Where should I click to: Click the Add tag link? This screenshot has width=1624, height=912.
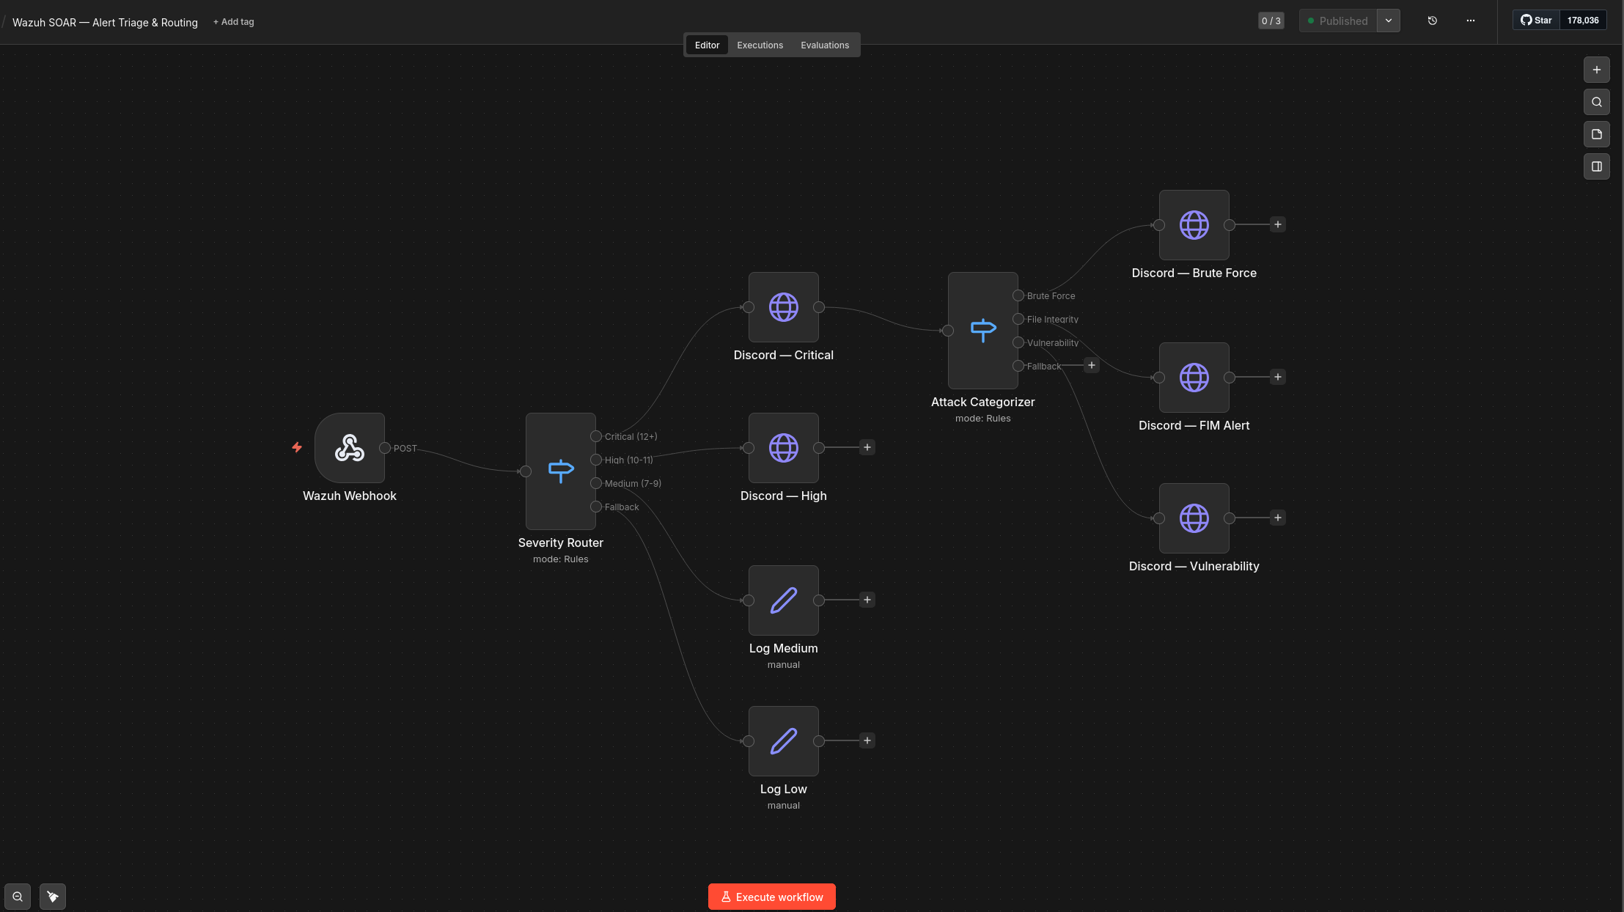coord(233,22)
